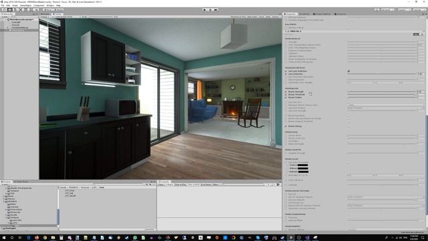Open the Highlights color swatch

click(303, 171)
